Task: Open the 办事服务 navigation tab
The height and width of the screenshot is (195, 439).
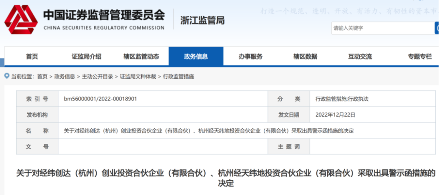Action: click(250, 56)
